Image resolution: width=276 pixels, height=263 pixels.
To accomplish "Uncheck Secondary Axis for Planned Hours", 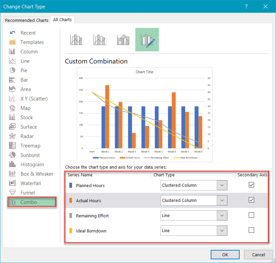I will pyautogui.click(x=251, y=185).
